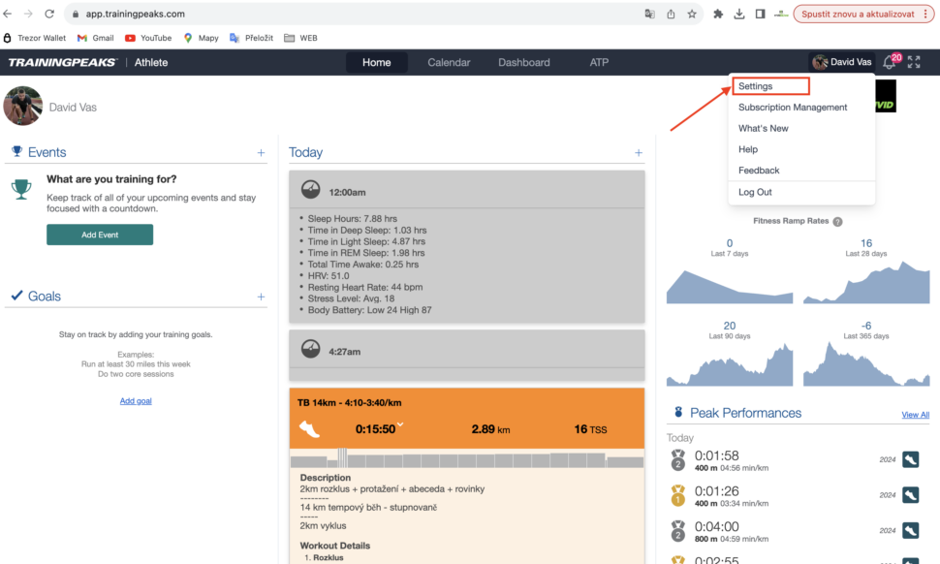
Task: Open the WEB bookmarks folder
Action: 301,38
